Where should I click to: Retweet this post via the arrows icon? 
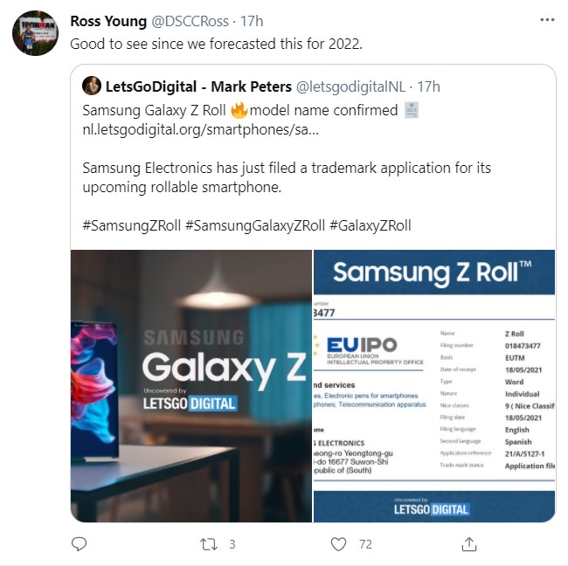pyautogui.click(x=209, y=544)
